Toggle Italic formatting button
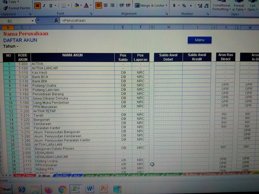 point(44,6)
